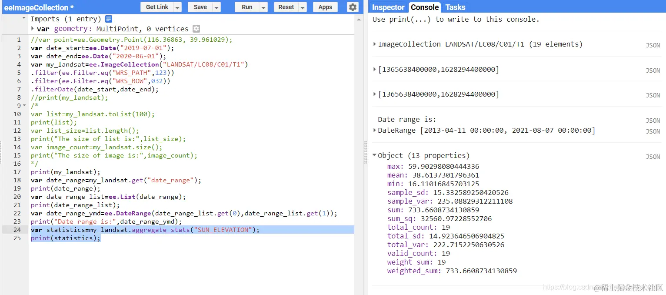Click the 'sample_var' property row
This screenshot has height=295, width=666.
[450, 201]
